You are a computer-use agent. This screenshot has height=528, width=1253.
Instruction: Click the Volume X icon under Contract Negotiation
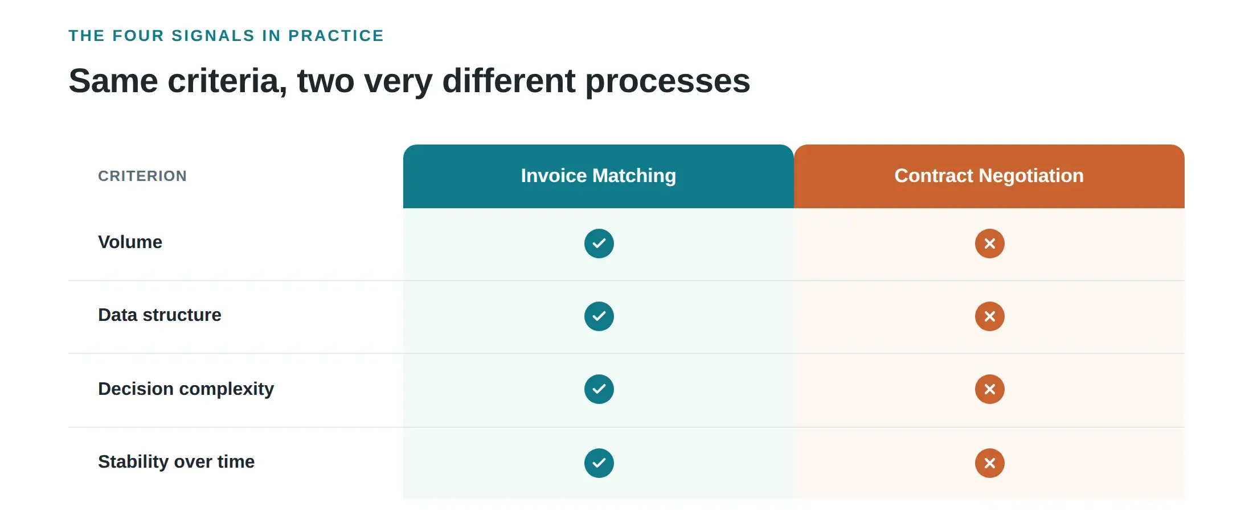(989, 244)
